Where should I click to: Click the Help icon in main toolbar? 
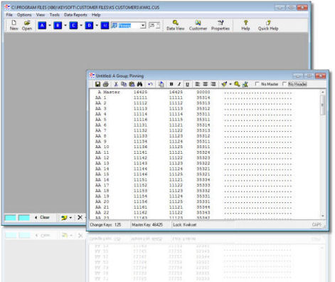[245, 25]
